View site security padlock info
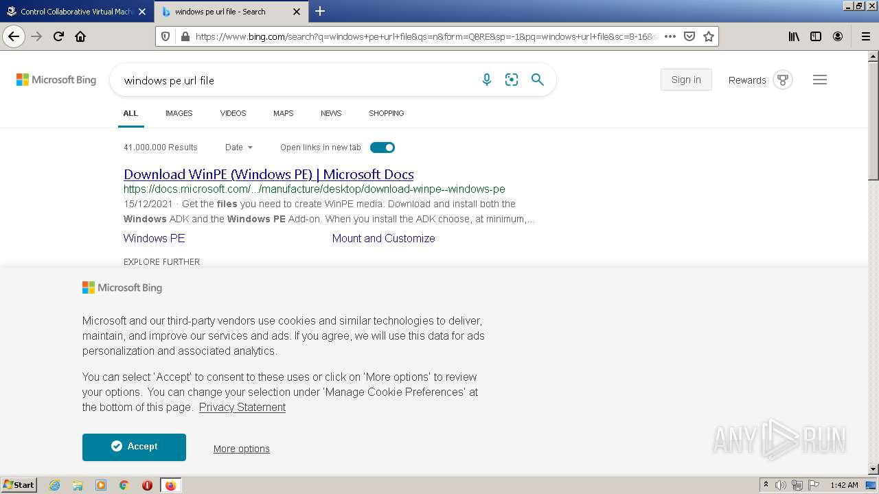 [185, 36]
